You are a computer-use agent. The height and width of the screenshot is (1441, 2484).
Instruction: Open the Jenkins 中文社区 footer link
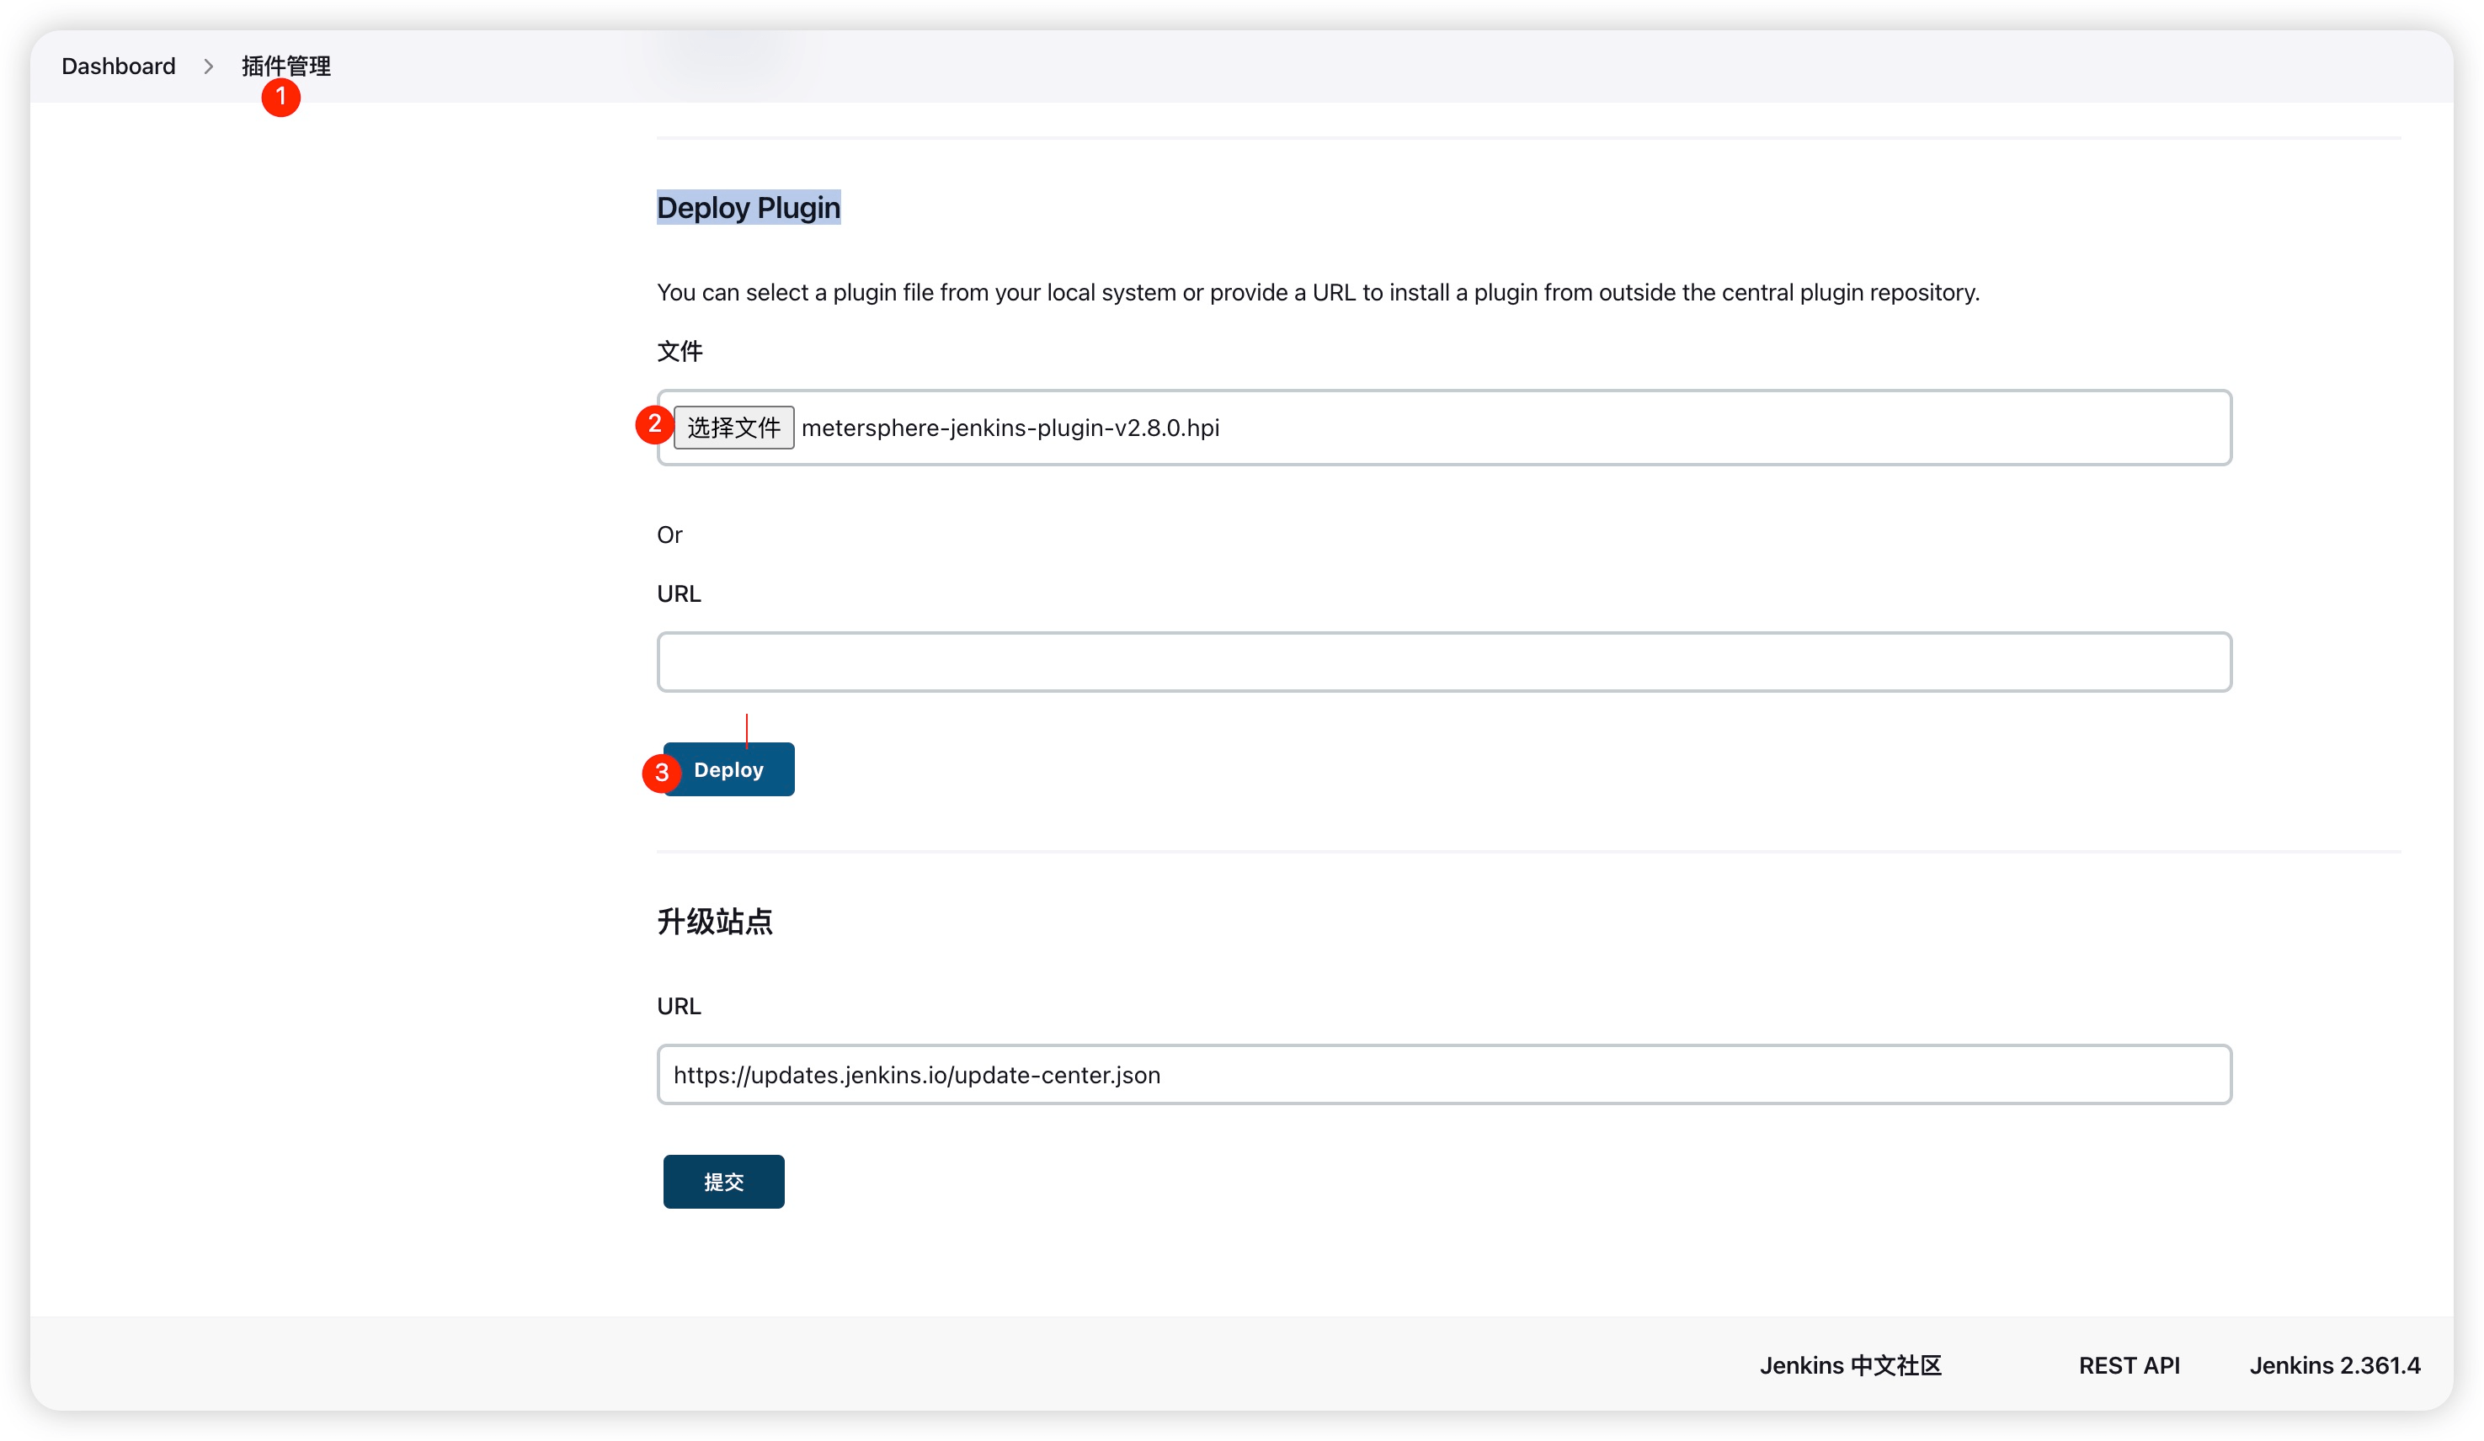(1850, 1366)
